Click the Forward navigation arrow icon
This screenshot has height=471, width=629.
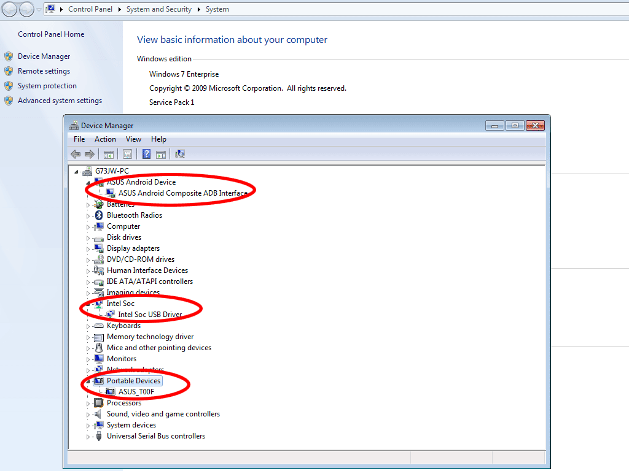click(88, 154)
